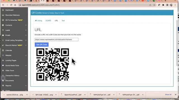Open connie 2023 qr png download options
The image size is (179, 100).
(x=27, y=95)
